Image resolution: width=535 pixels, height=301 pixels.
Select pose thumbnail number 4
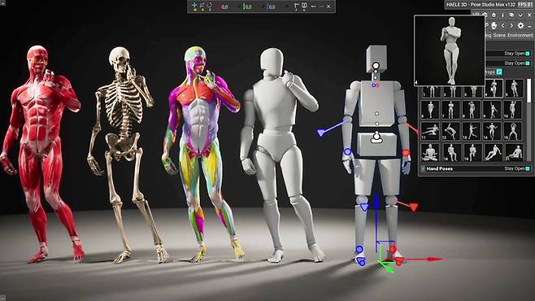pos(494,89)
